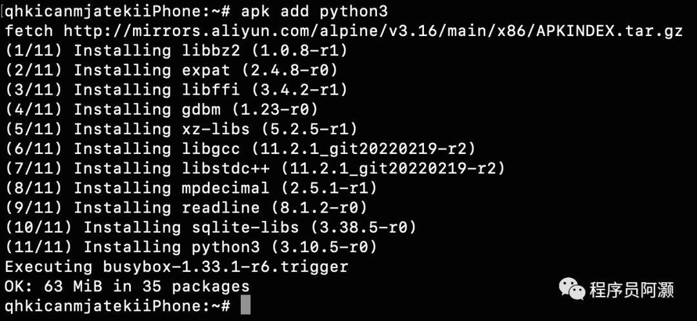Click the 'Installing xz-libs' output line
Viewport: 697px width, 321px height.
(x=181, y=129)
